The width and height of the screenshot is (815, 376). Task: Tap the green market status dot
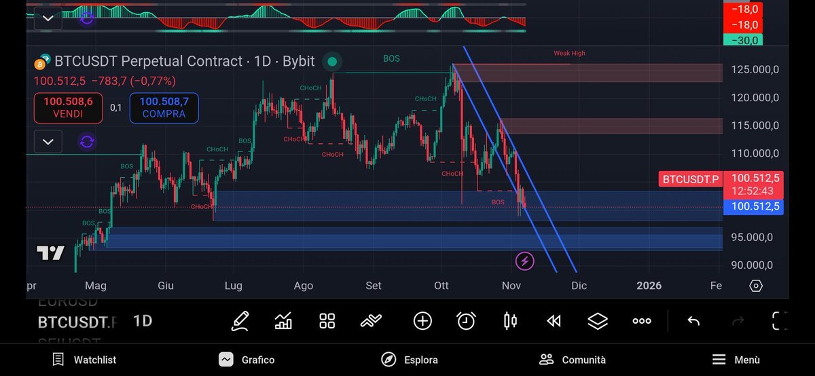(332, 62)
